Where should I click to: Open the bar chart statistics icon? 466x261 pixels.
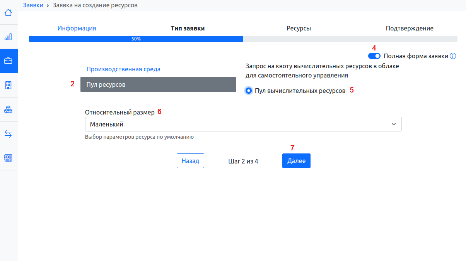[8, 37]
